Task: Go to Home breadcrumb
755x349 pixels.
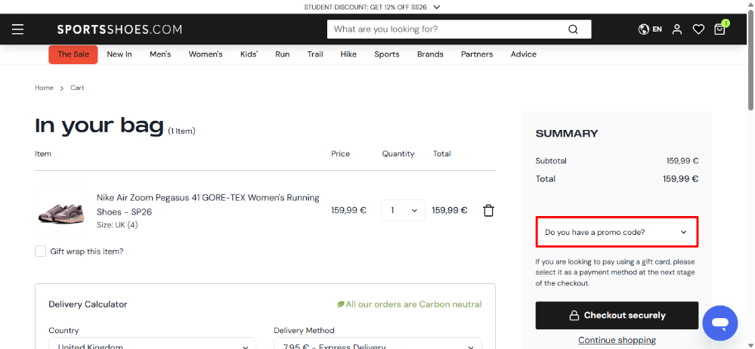Action: [x=44, y=88]
